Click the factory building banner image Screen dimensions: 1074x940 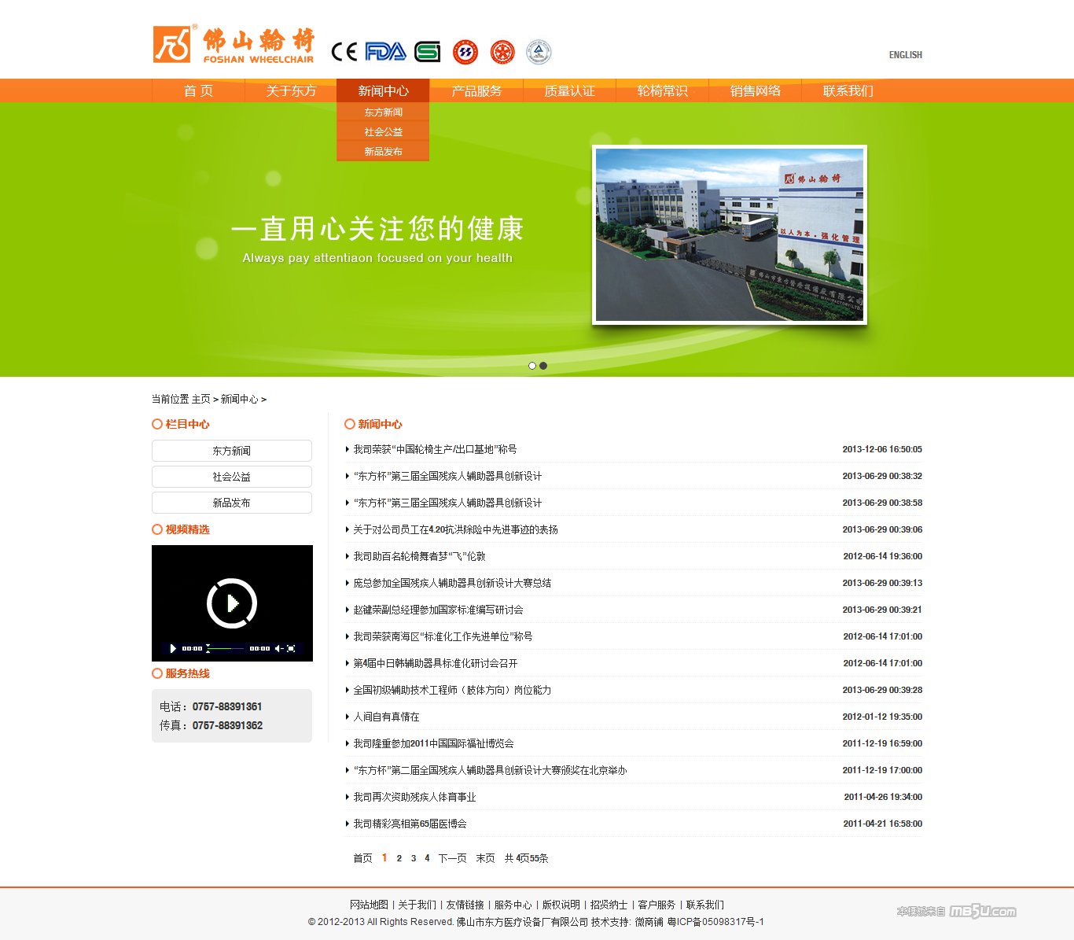pos(729,234)
